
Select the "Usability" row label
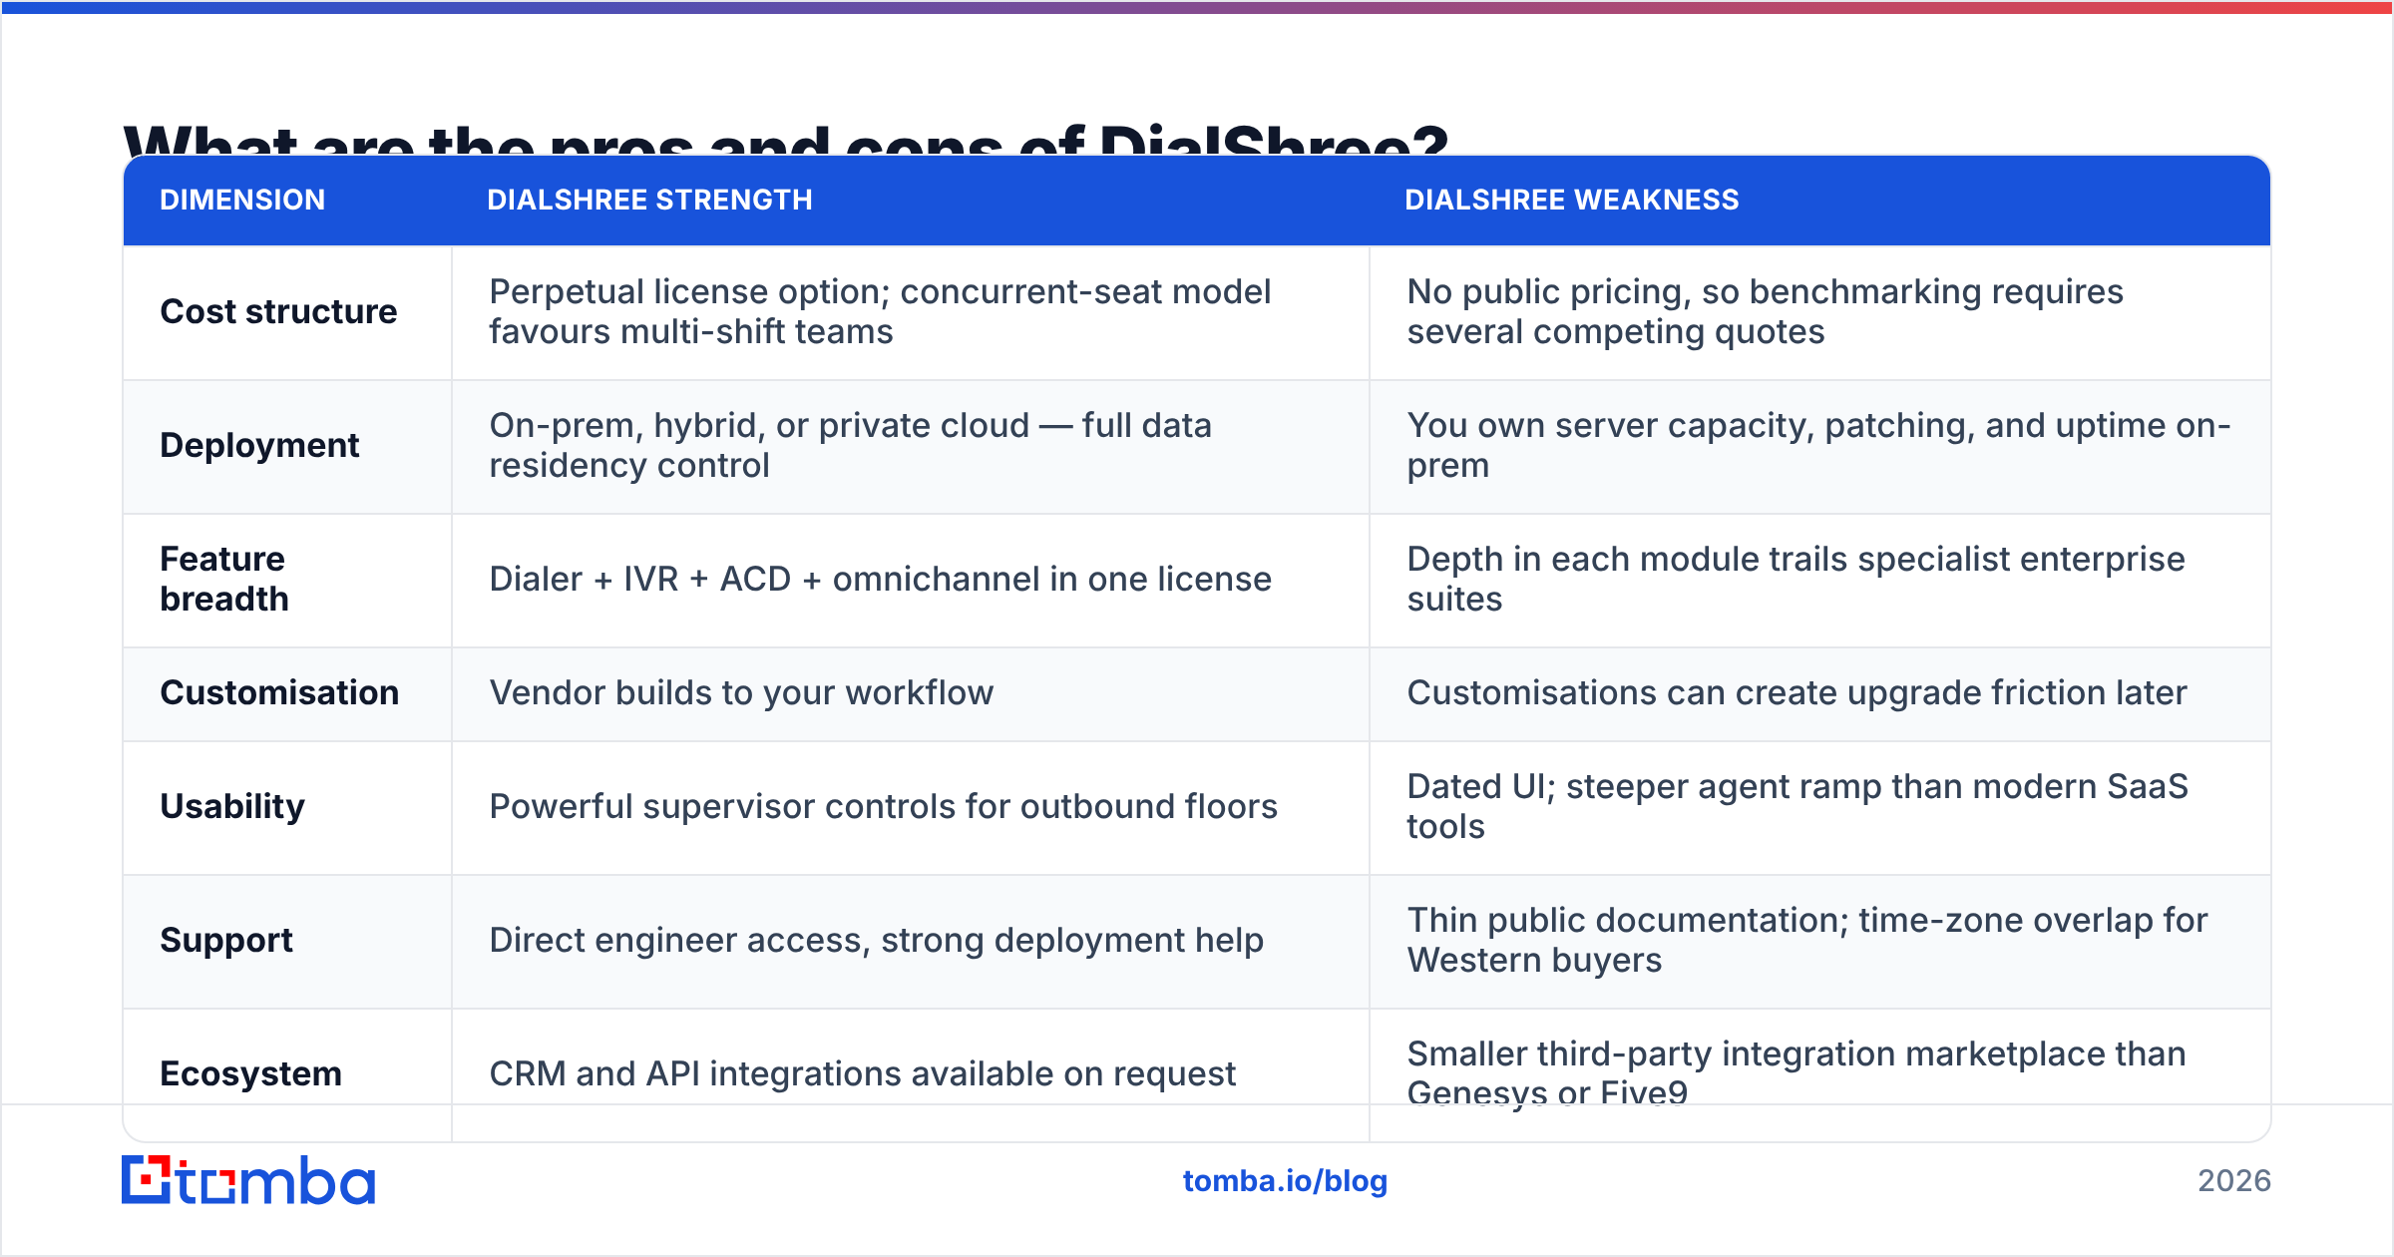pyautogui.click(x=232, y=806)
